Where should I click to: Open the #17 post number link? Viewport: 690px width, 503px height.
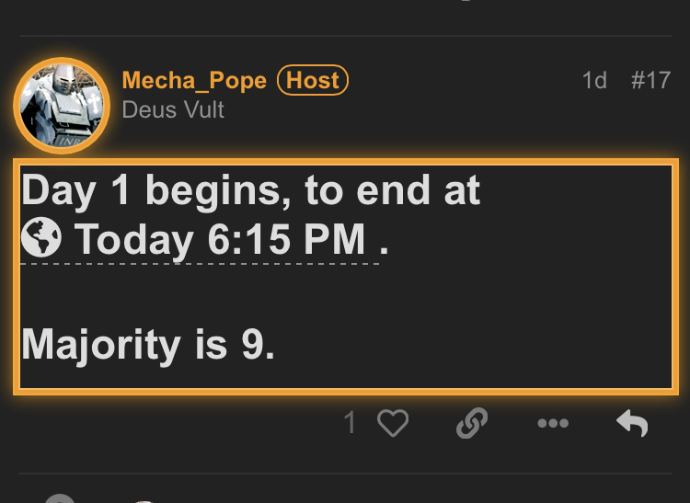pos(650,81)
